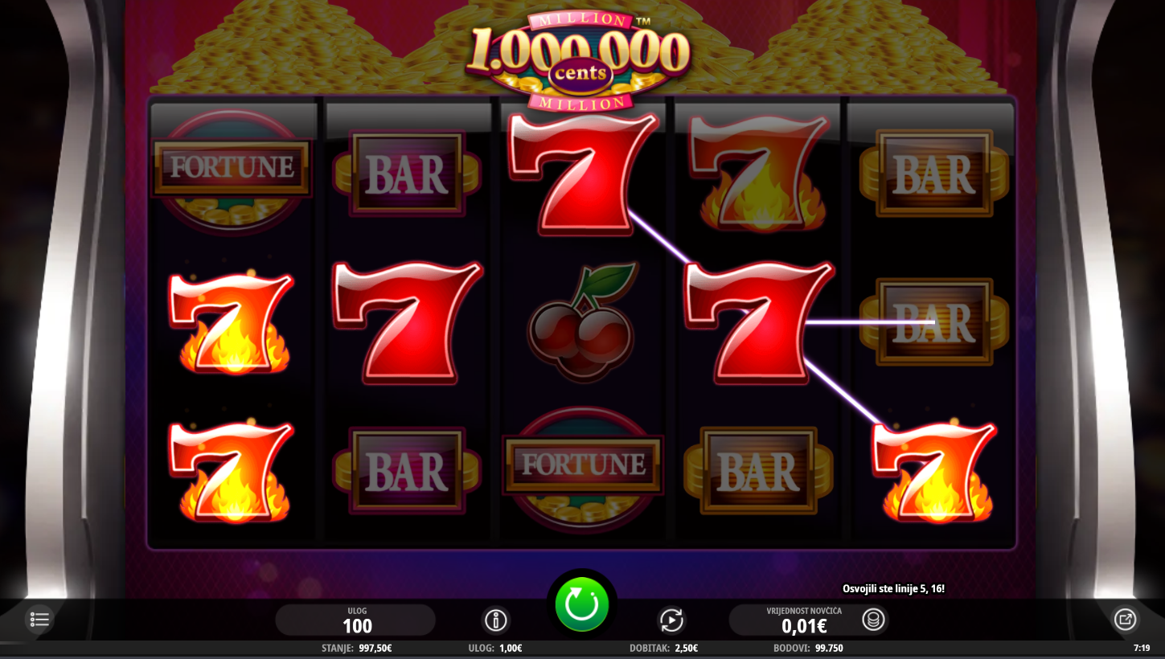This screenshot has width=1165, height=659.
Task: Click the BAR symbol on fourth reel bottom
Action: 757,471
